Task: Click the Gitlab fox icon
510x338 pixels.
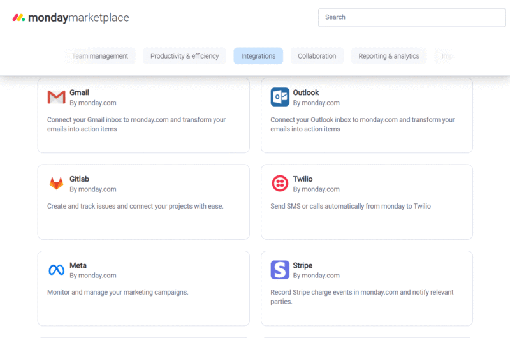Action: coord(56,184)
